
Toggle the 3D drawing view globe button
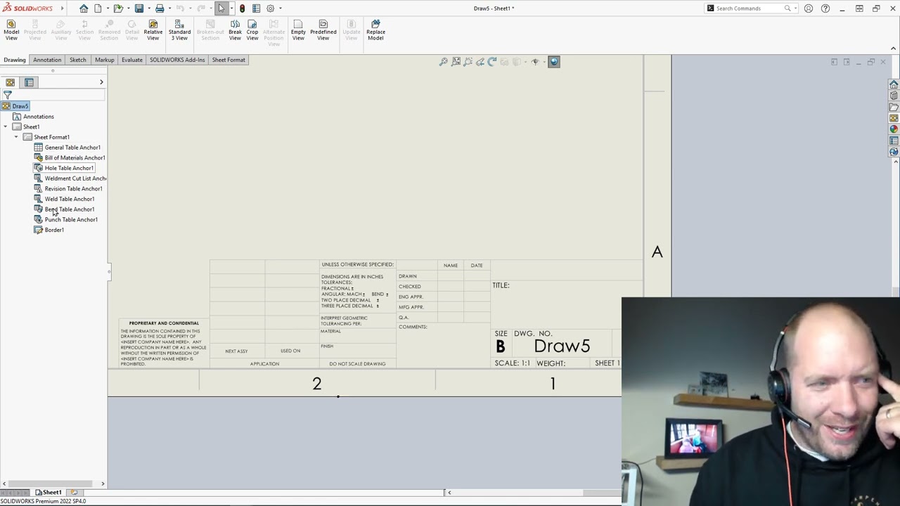pos(554,62)
